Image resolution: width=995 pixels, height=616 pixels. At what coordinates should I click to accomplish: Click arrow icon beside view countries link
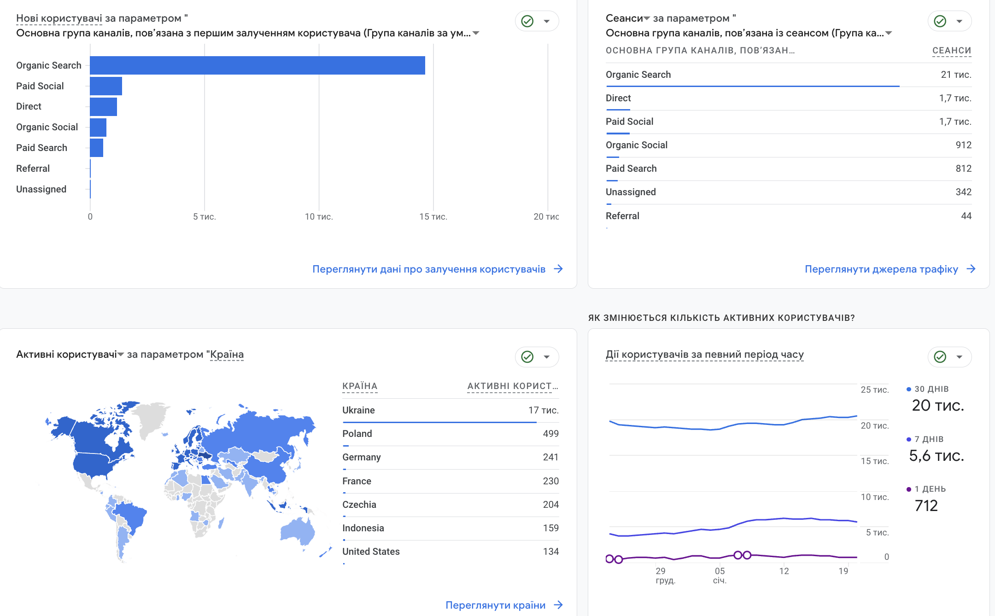(558, 605)
